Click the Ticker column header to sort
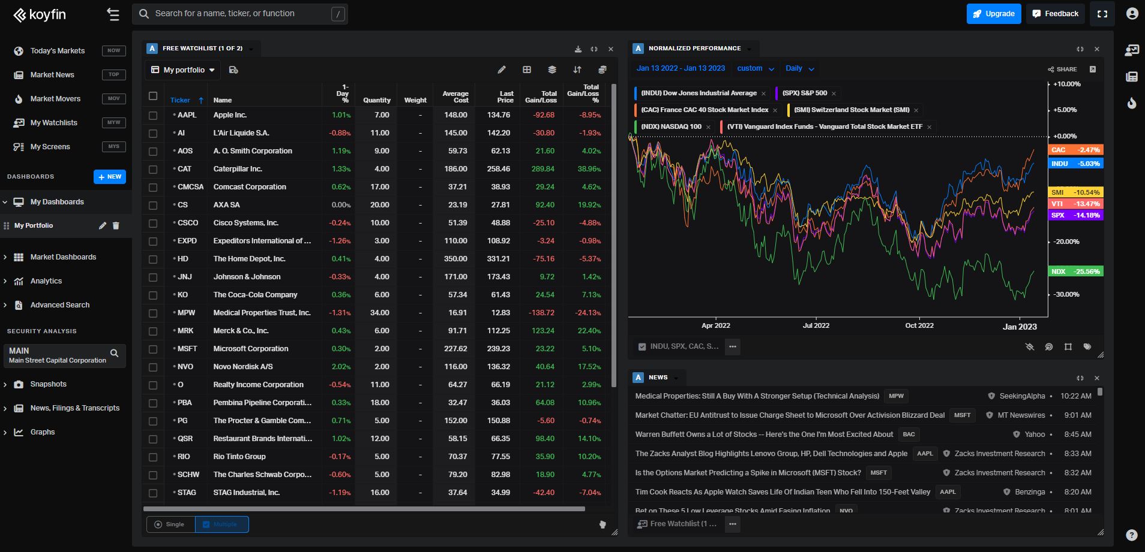The width and height of the screenshot is (1145, 552). [x=180, y=100]
